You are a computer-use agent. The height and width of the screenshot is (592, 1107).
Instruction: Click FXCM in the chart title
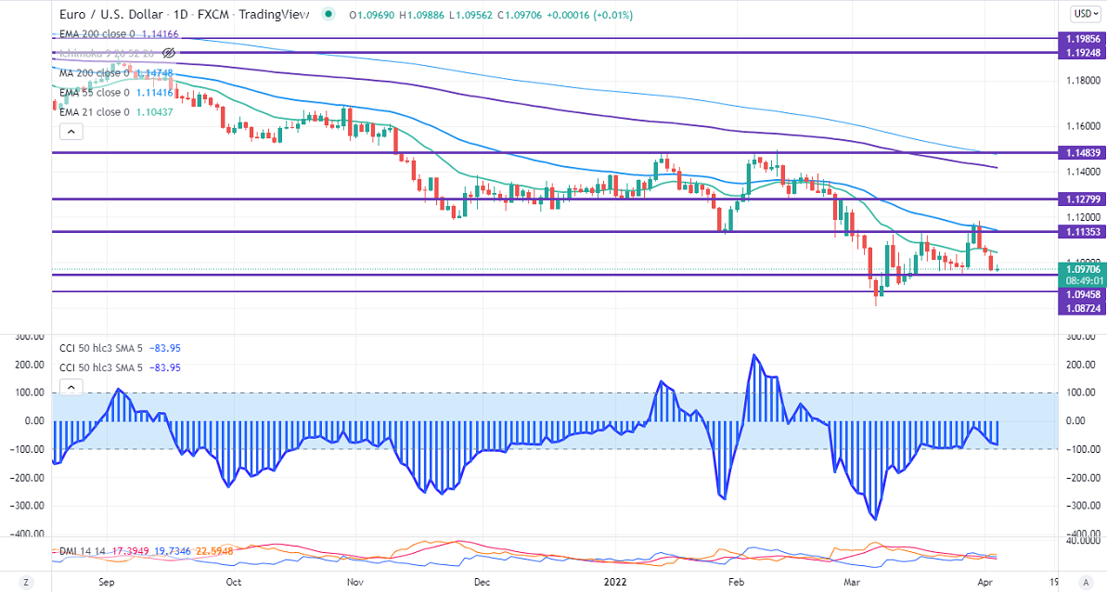coord(213,15)
